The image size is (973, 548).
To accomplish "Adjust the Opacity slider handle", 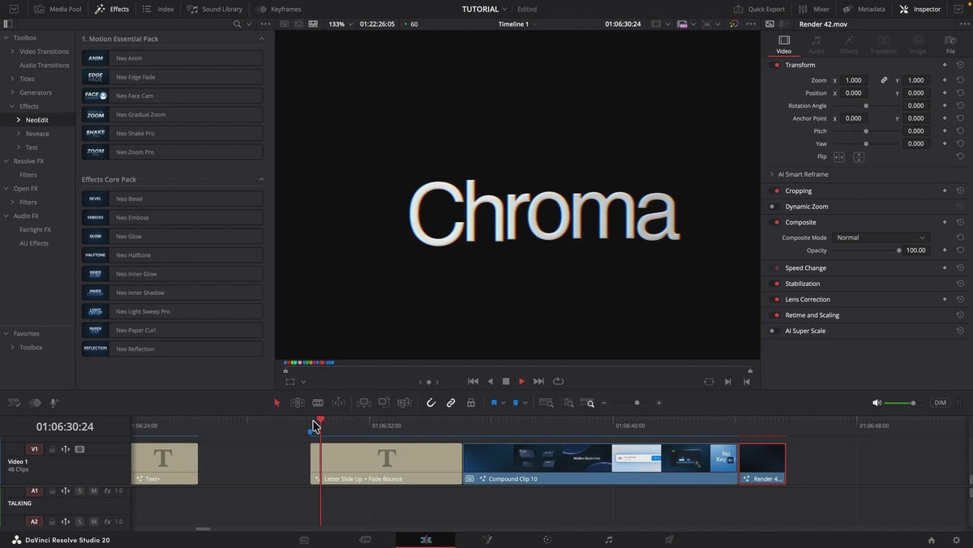I will point(899,250).
